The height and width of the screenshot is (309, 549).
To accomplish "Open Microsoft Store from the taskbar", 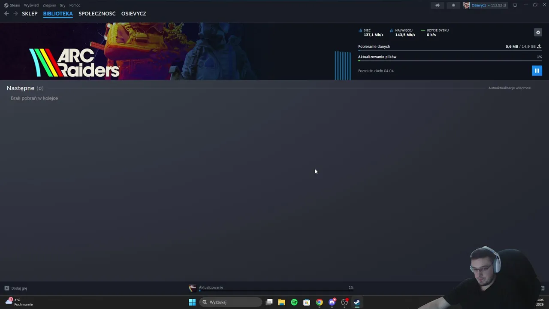I will click(x=307, y=302).
